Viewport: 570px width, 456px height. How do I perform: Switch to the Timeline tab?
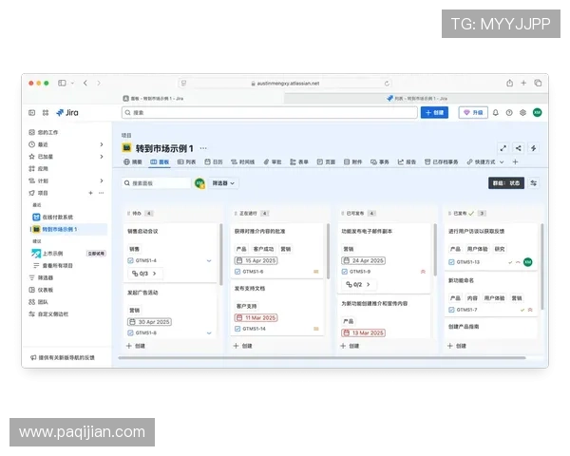click(x=243, y=161)
